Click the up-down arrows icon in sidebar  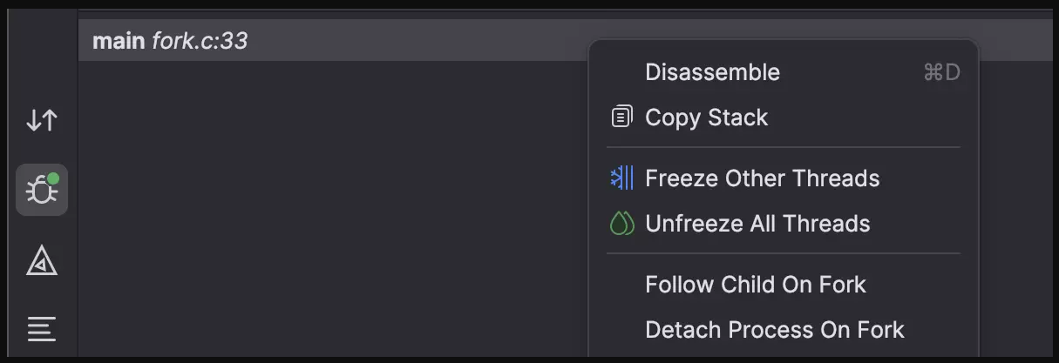(x=42, y=120)
